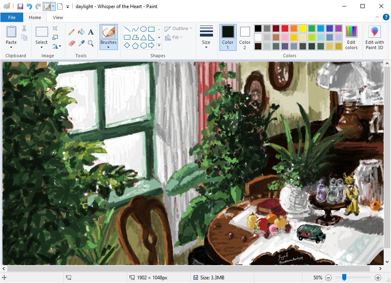Choose the Line shape
391x283 pixels.
(127, 29)
